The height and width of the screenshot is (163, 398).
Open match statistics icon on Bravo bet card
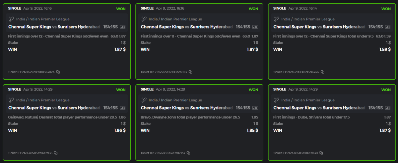coord(255,108)
